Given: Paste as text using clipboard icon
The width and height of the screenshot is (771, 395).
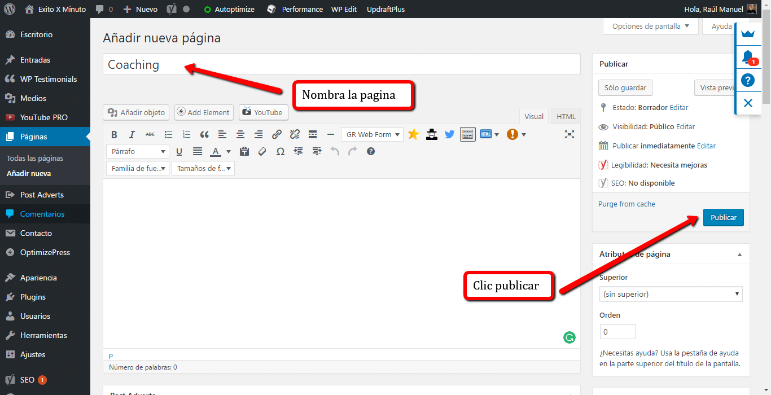Looking at the screenshot, I should [x=244, y=151].
